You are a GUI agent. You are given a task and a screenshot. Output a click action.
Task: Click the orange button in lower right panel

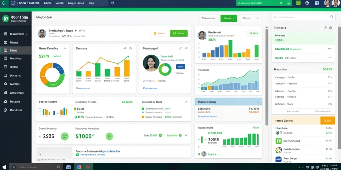pyautogui.click(x=328, y=121)
